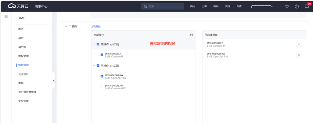Screen dimensions: 313x123
Task: Uncheck the sms:openapi:rw permission
Action: [x=102, y=76]
